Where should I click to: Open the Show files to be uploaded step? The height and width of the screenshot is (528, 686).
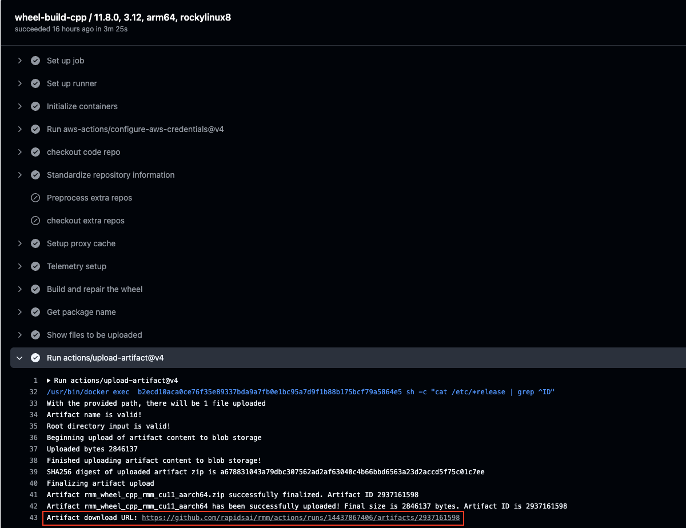(x=94, y=335)
